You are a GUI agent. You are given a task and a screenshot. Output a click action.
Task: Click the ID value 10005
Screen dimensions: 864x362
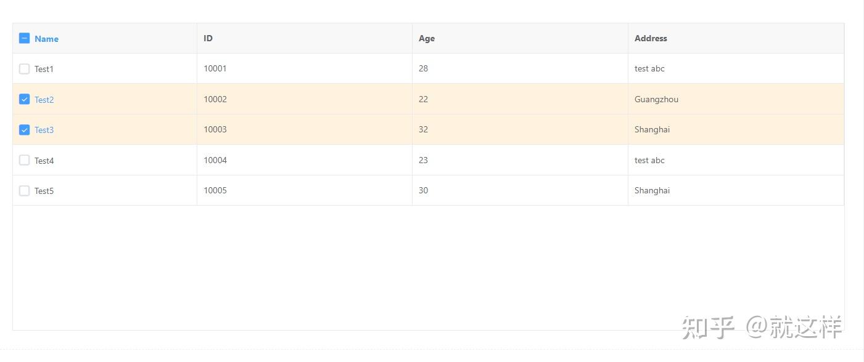click(x=215, y=190)
